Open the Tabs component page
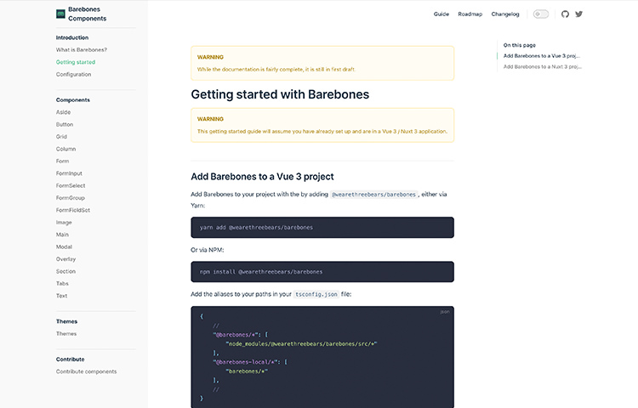This screenshot has height=408, width=638. (62, 283)
